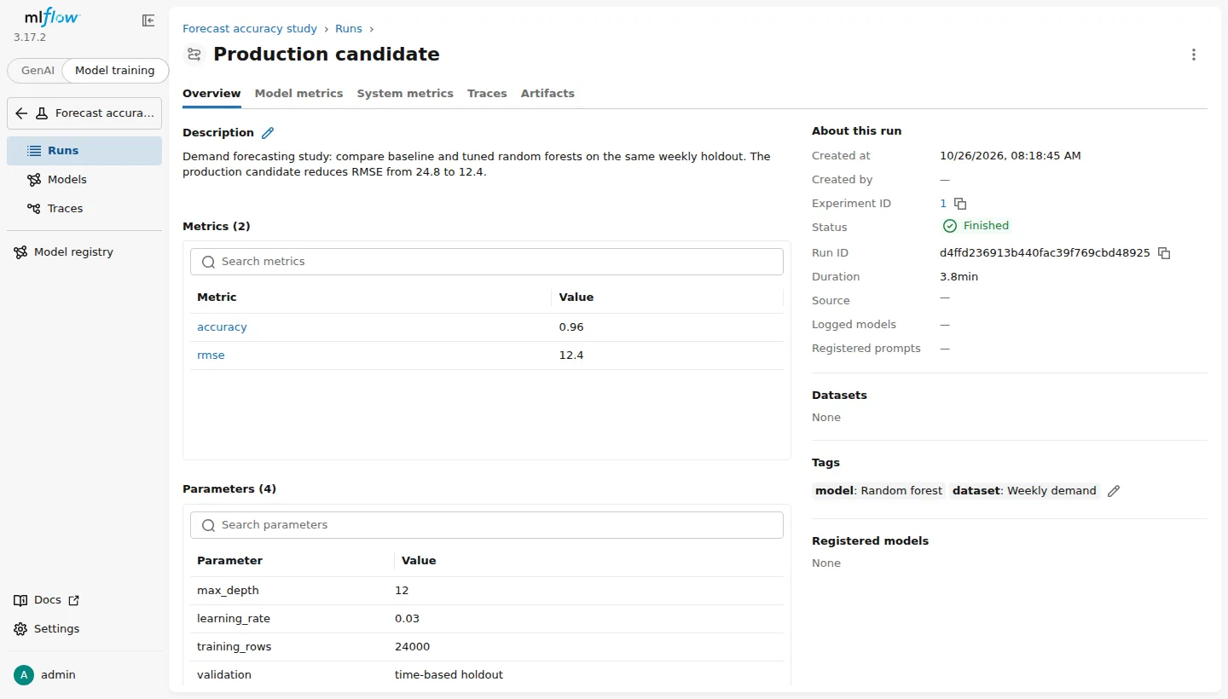Viewport: 1228px width, 699px height.
Task: Edit tags using the pencil icon
Action: (1113, 491)
